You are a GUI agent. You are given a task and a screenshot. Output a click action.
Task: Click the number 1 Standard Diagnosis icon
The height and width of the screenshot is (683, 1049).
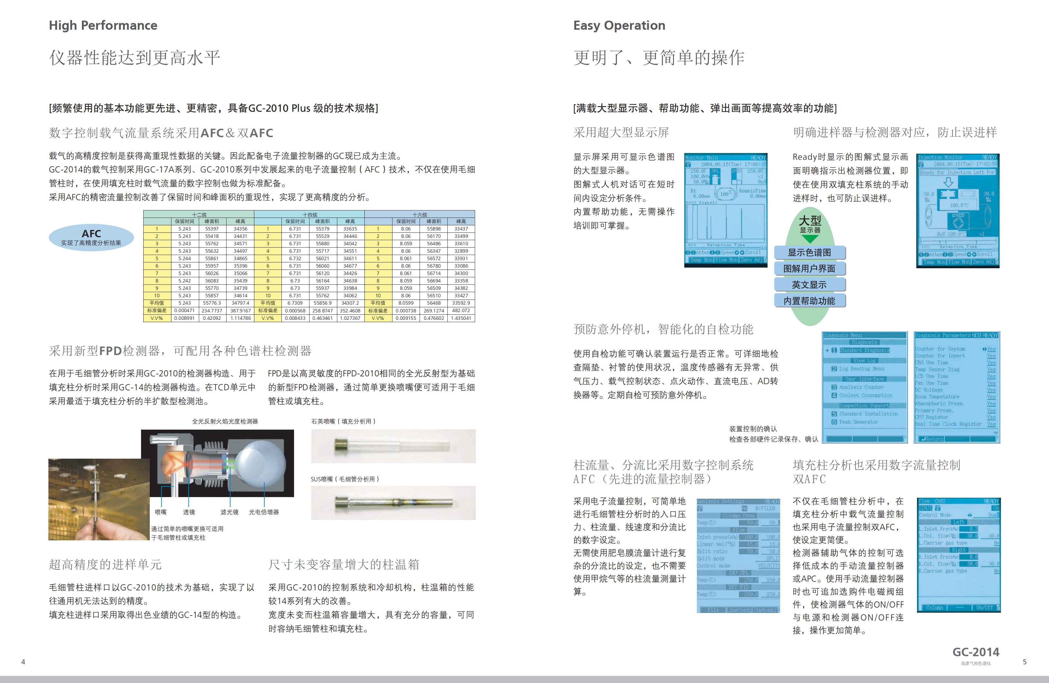(834, 350)
